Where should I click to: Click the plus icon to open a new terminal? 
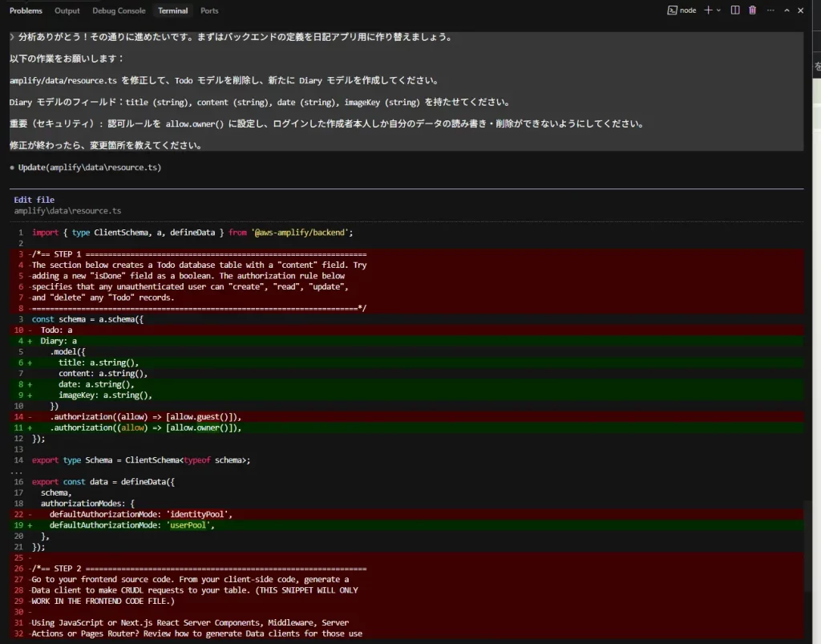click(708, 10)
